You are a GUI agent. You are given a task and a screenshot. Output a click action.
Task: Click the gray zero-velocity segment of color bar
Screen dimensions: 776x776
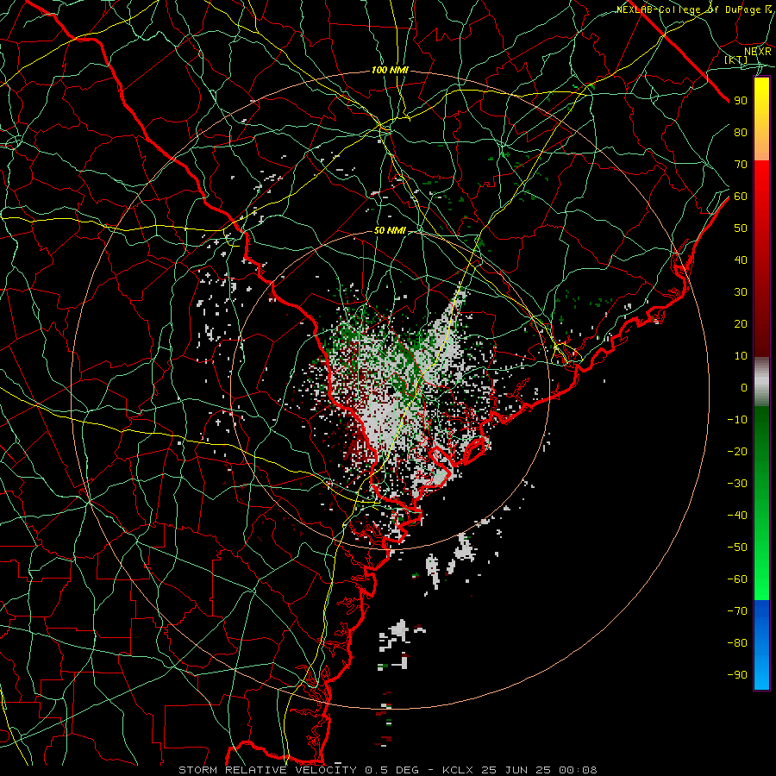click(761, 382)
